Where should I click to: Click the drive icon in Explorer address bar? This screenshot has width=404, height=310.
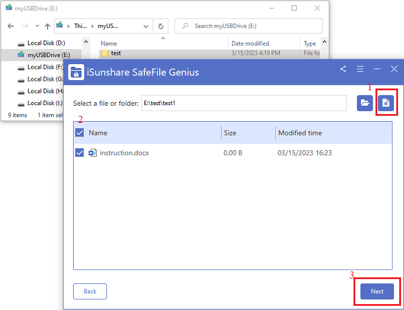(59, 25)
